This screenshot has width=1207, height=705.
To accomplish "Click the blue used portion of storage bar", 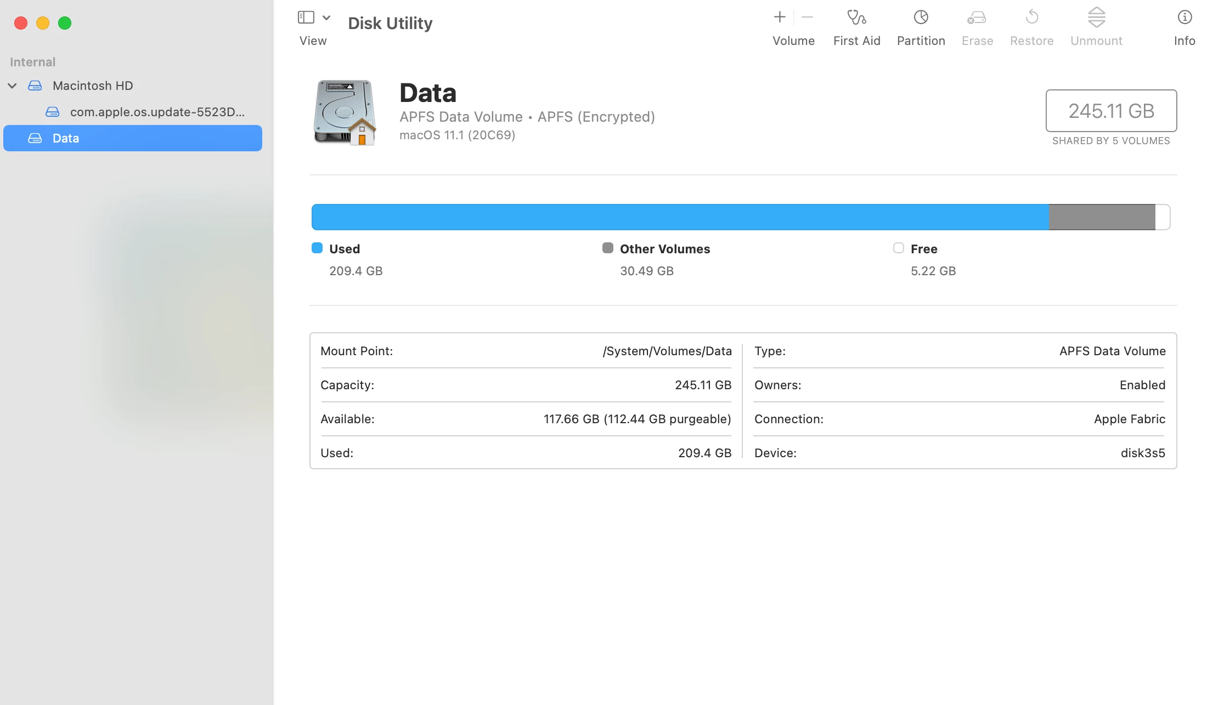I will tap(679, 217).
